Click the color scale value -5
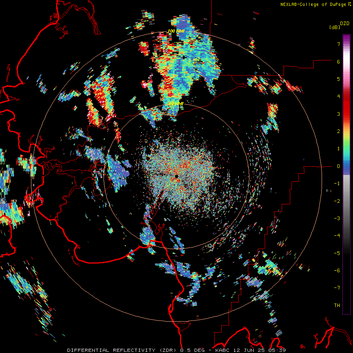Screen dimensions: 353x353 [x=337, y=253]
